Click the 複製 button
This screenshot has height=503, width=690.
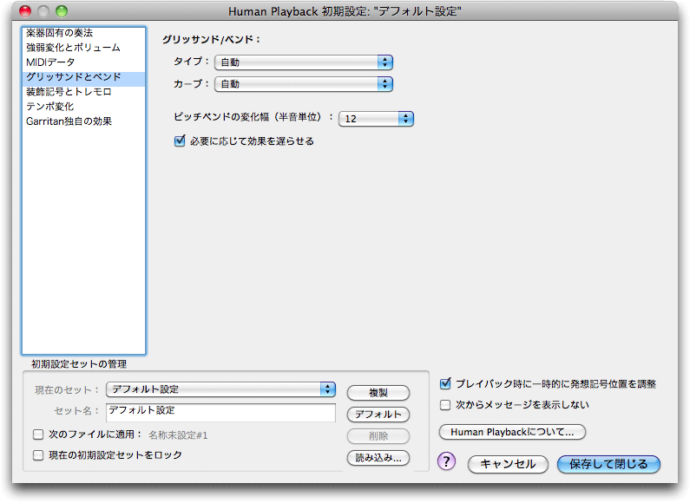[x=378, y=393]
